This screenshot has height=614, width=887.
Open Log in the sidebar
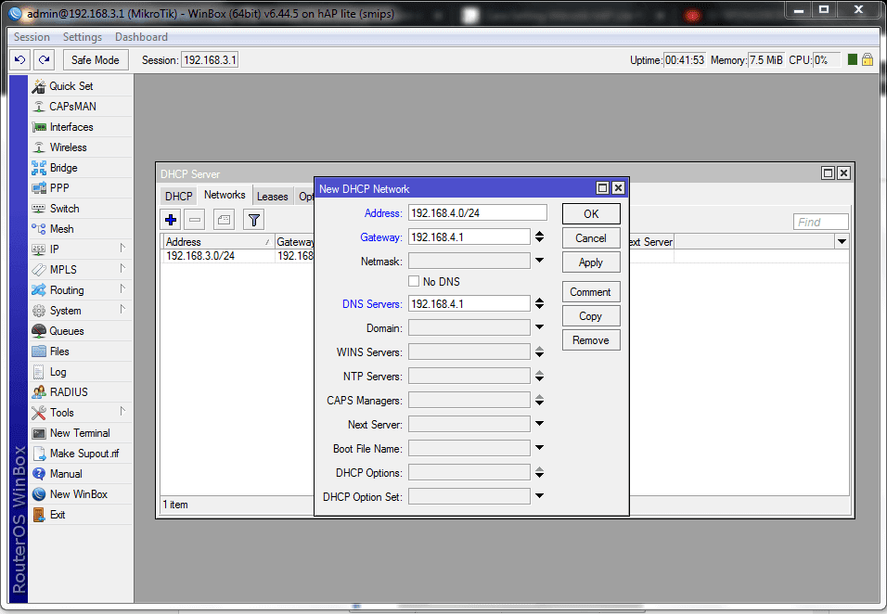tap(81, 371)
